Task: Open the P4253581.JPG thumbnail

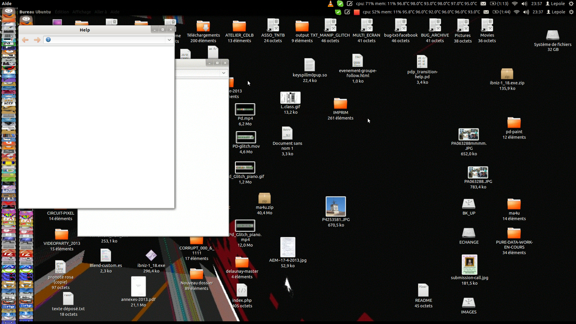Action: (x=335, y=206)
